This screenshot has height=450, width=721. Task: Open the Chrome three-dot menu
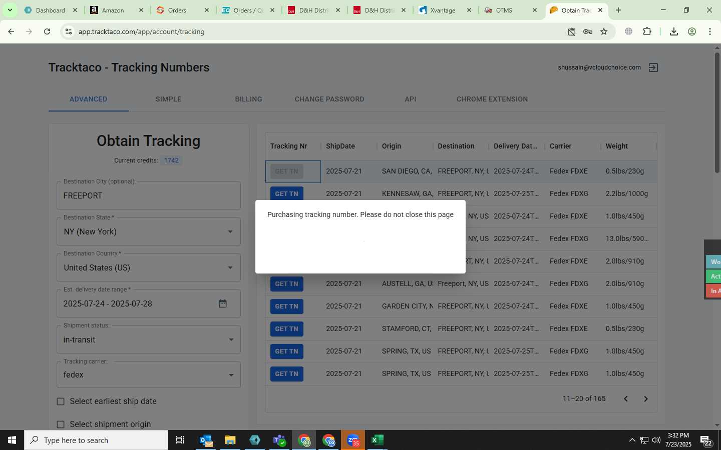(x=710, y=31)
